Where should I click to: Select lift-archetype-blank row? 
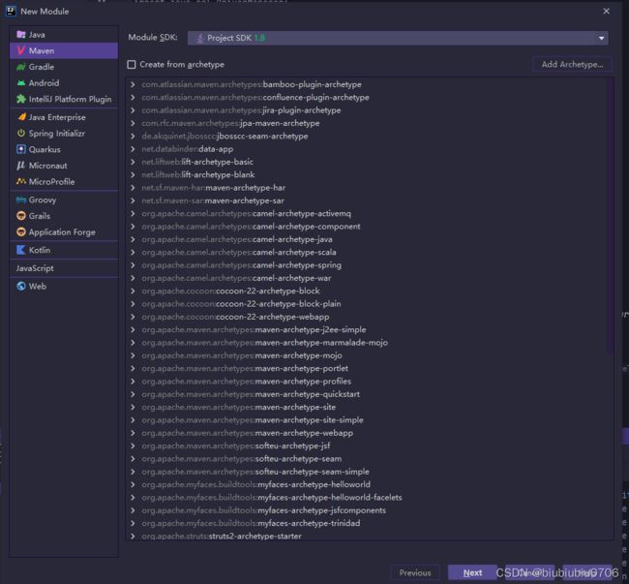[370, 174]
